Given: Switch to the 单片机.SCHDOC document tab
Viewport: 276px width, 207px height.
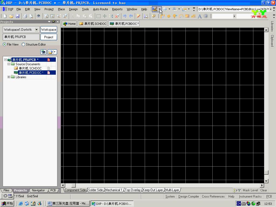Looking at the screenshot, I should [x=93, y=24].
